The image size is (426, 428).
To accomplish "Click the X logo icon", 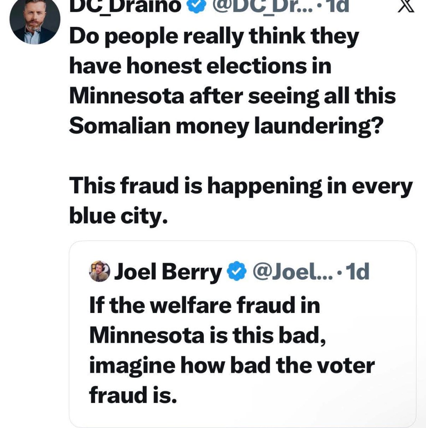I will pyautogui.click(x=405, y=6).
